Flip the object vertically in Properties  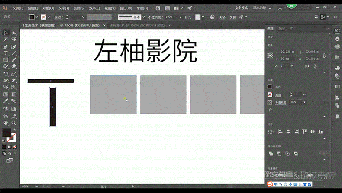(316, 66)
